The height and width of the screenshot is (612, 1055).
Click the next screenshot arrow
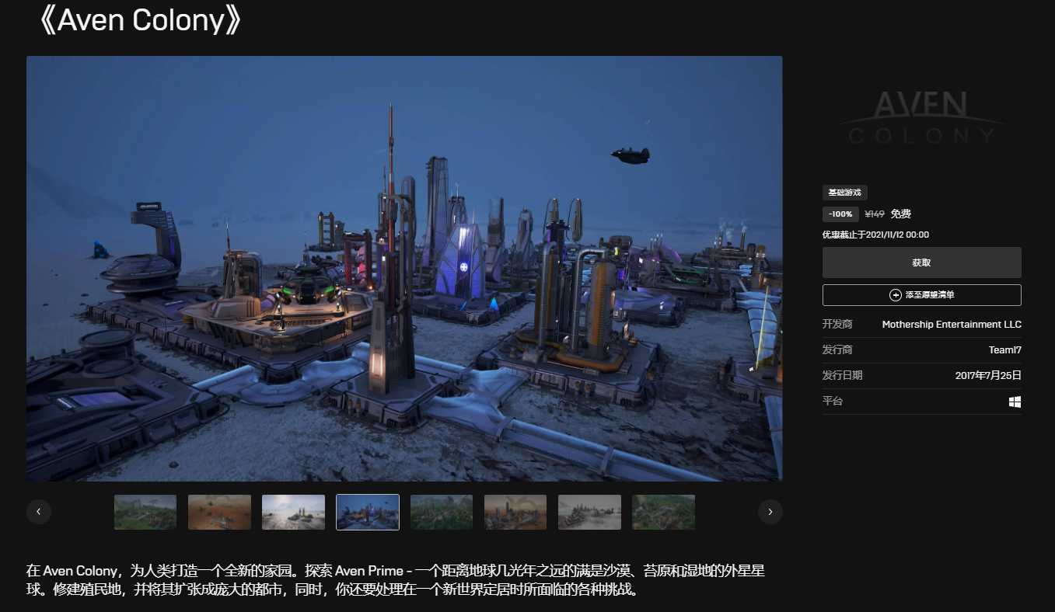770,512
